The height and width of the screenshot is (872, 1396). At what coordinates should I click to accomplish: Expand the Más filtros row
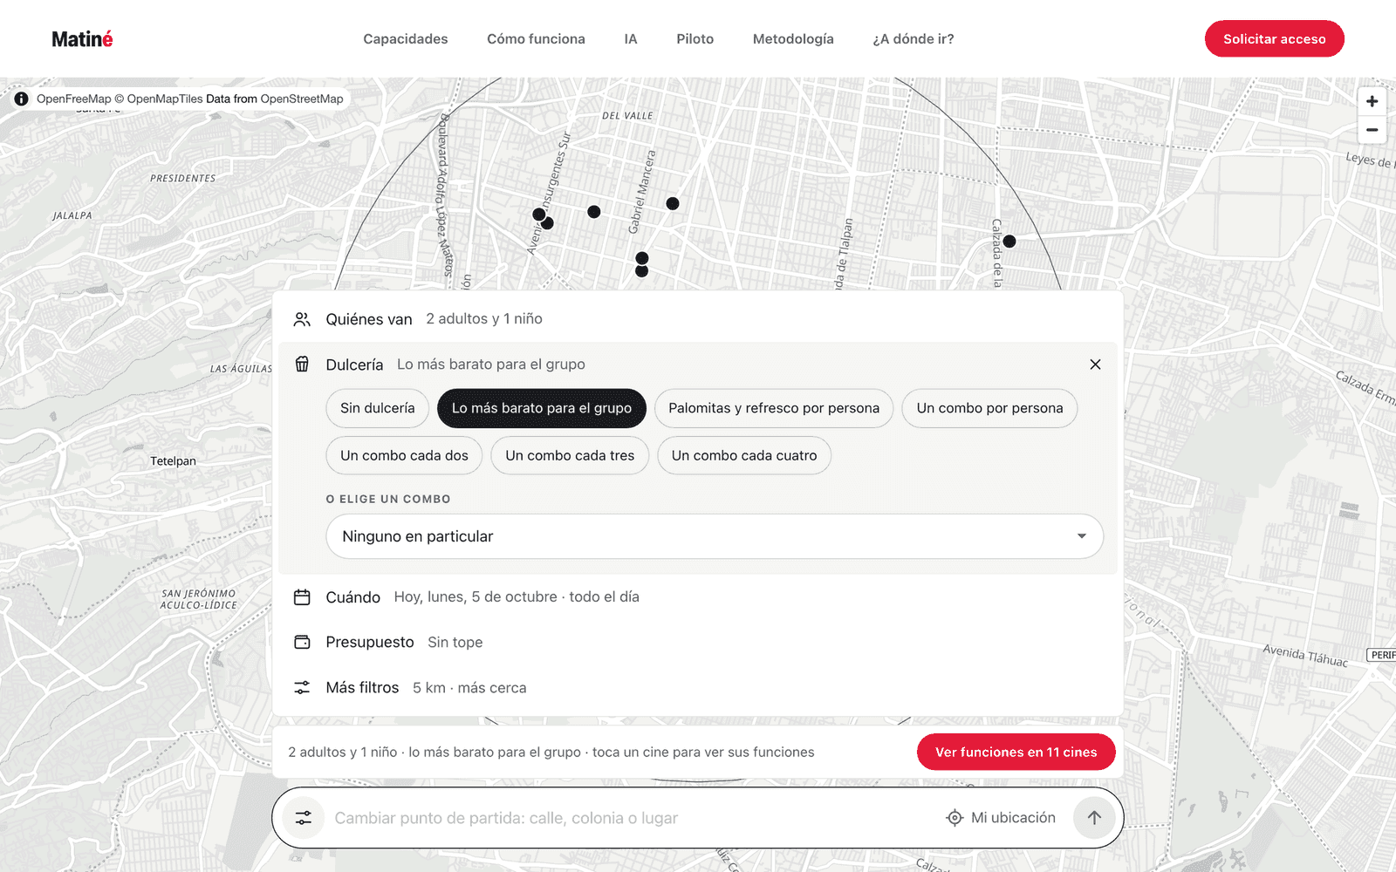[697, 688]
